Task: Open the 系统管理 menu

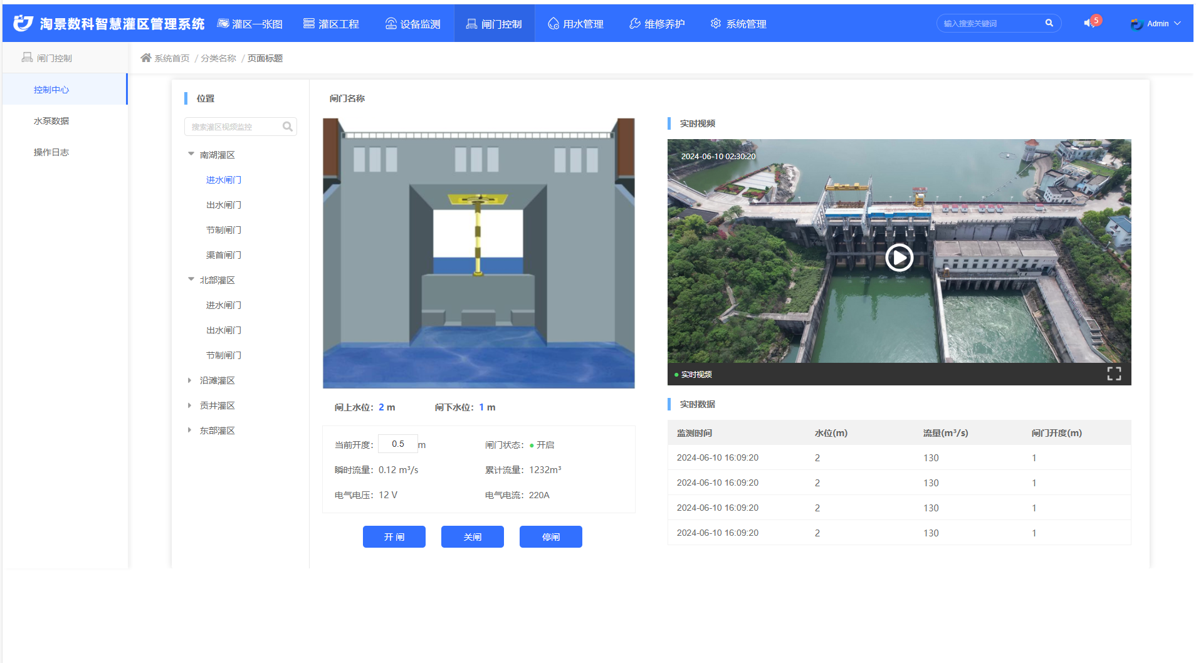Action: 738,24
